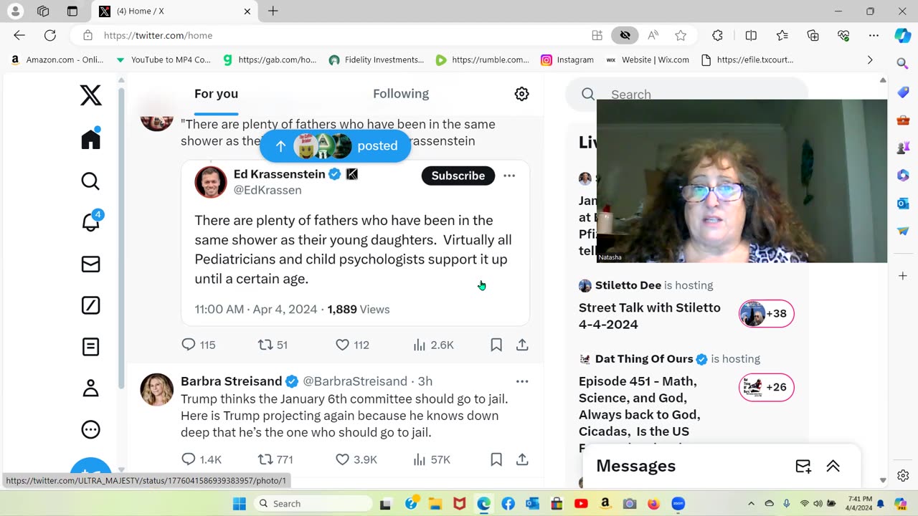Open more options on Ed Krassenstein quoted post
This screenshot has width=918, height=516.
[x=509, y=176]
